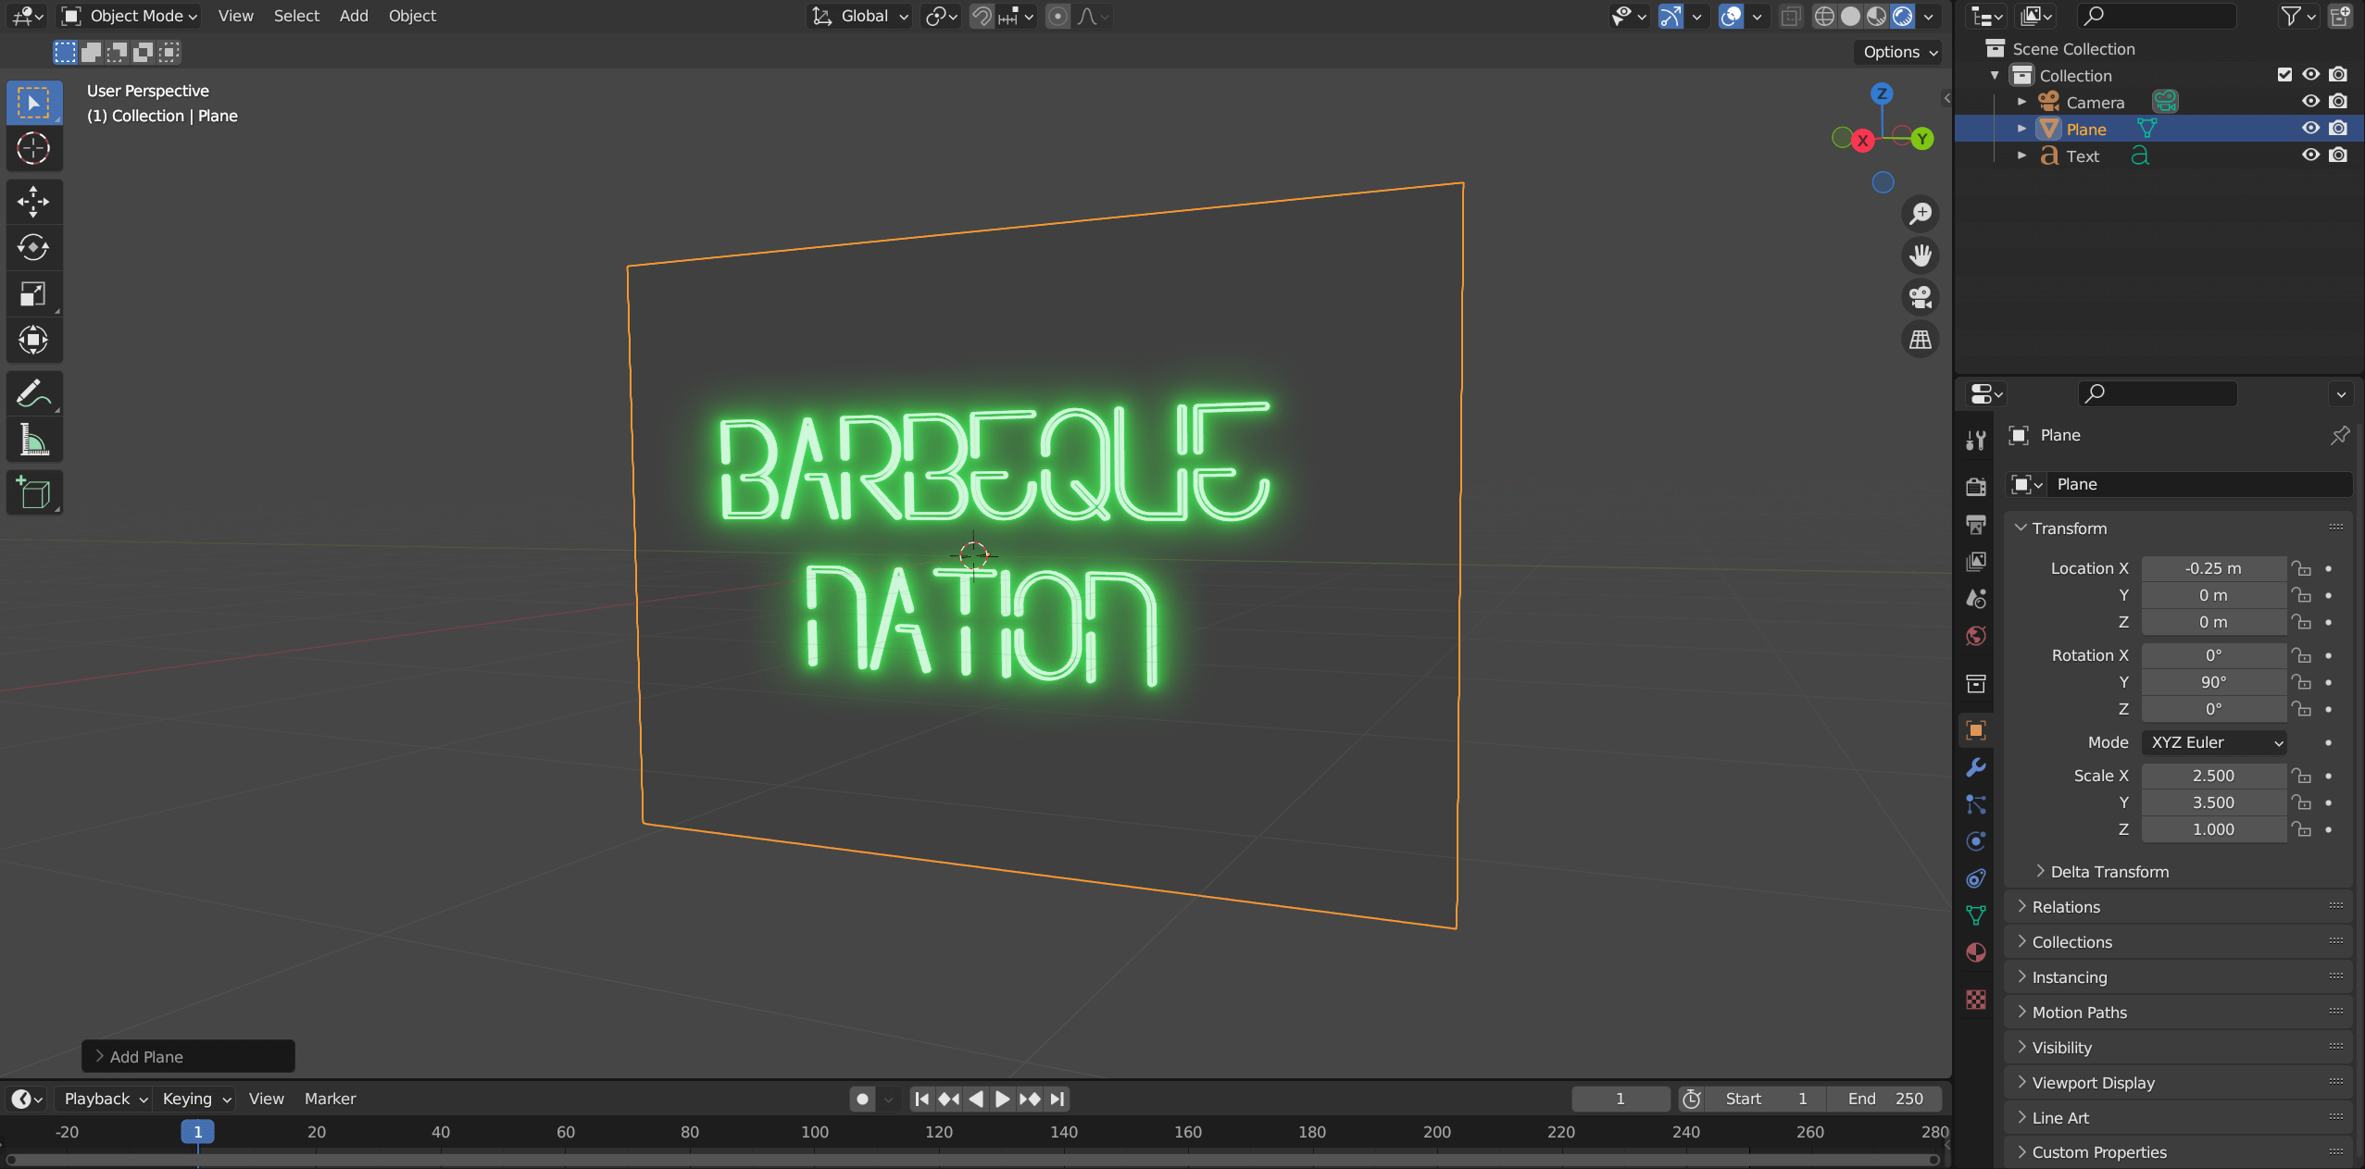
Task: Open the Add menu
Action: [x=354, y=16]
